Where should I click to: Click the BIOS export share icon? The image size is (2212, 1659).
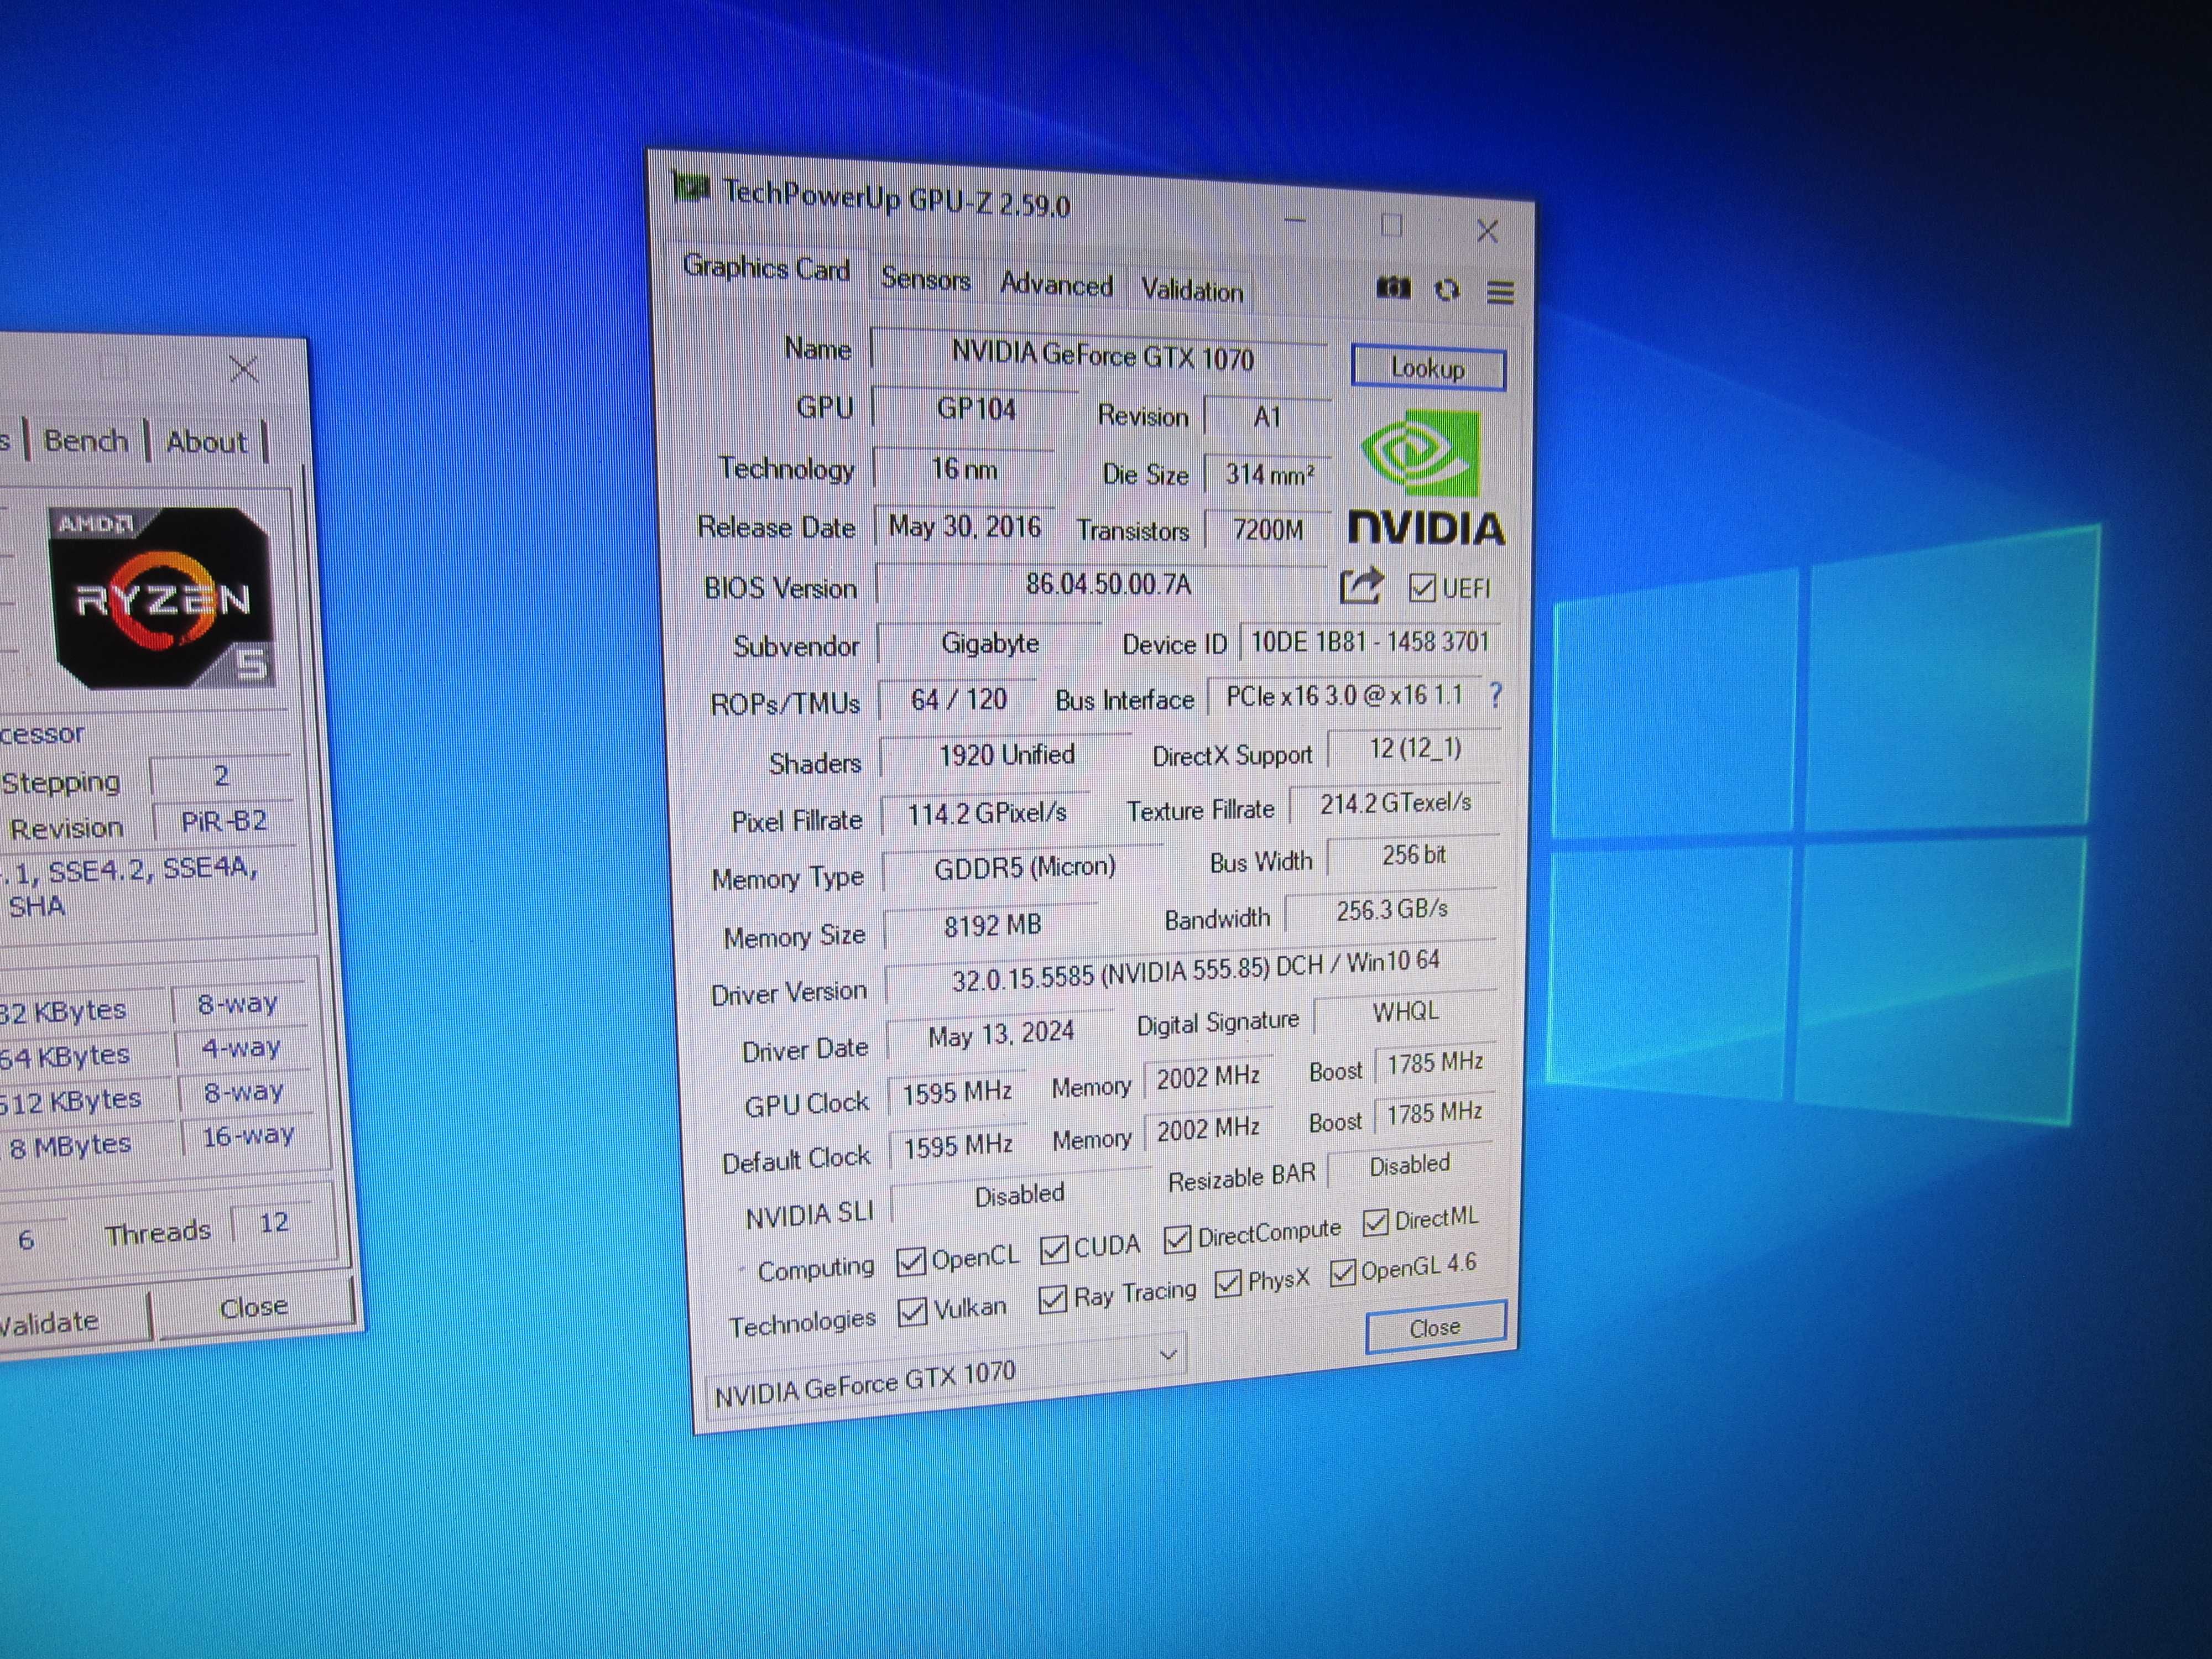1361,585
